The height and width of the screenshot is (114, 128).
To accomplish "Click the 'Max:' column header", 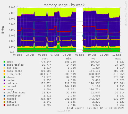I will [118, 59].
